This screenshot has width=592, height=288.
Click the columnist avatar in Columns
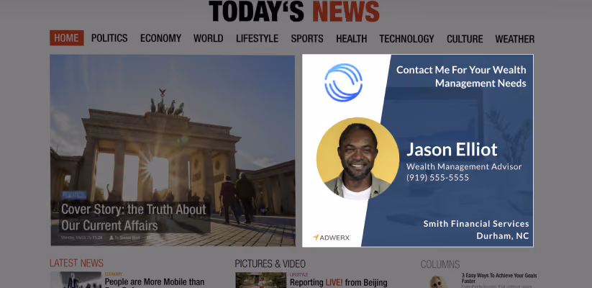tap(437, 282)
